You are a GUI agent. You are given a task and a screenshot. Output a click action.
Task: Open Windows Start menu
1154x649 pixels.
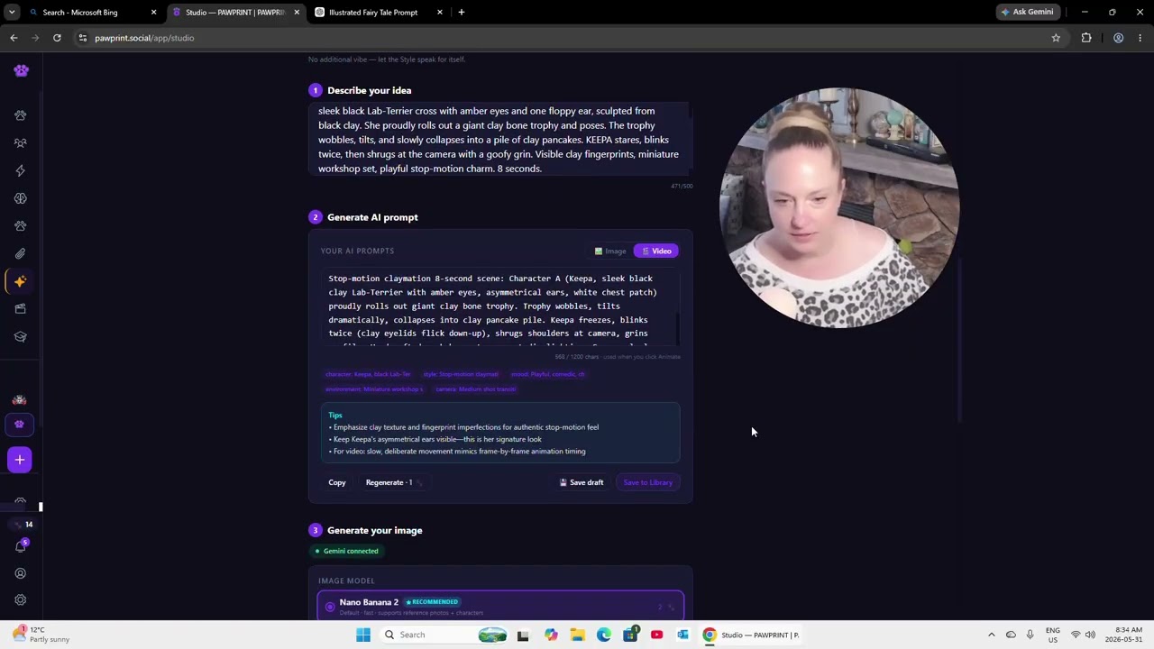[363, 635]
